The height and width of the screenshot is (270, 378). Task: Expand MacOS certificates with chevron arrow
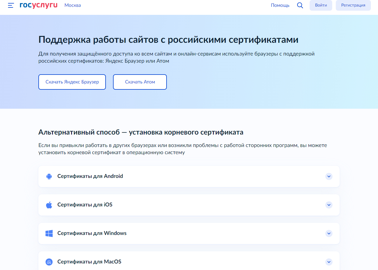pyautogui.click(x=329, y=262)
